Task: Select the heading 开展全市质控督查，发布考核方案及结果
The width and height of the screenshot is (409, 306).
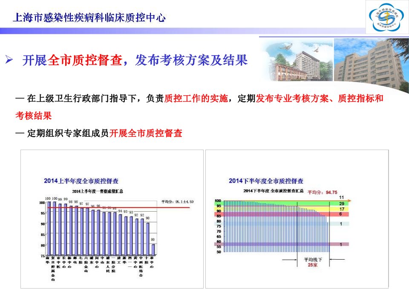Action: pyautogui.click(x=135, y=60)
